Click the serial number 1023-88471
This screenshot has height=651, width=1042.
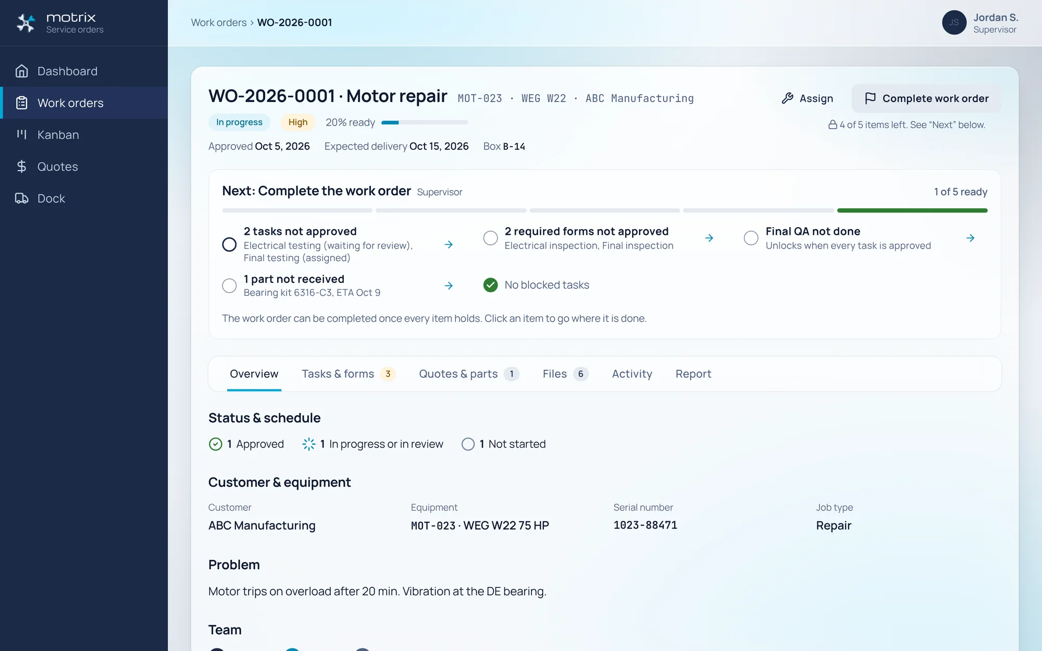click(645, 525)
